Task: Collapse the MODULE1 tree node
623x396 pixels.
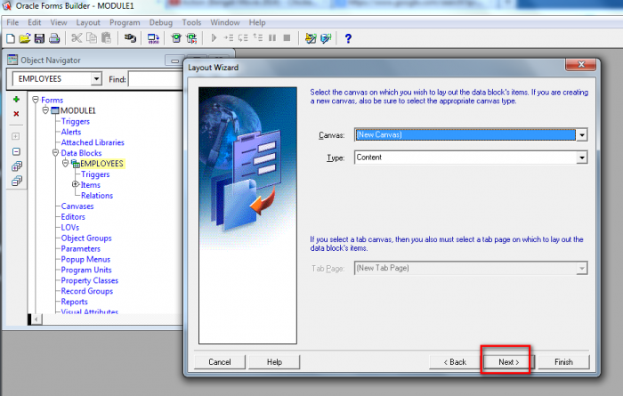Action: (45, 110)
